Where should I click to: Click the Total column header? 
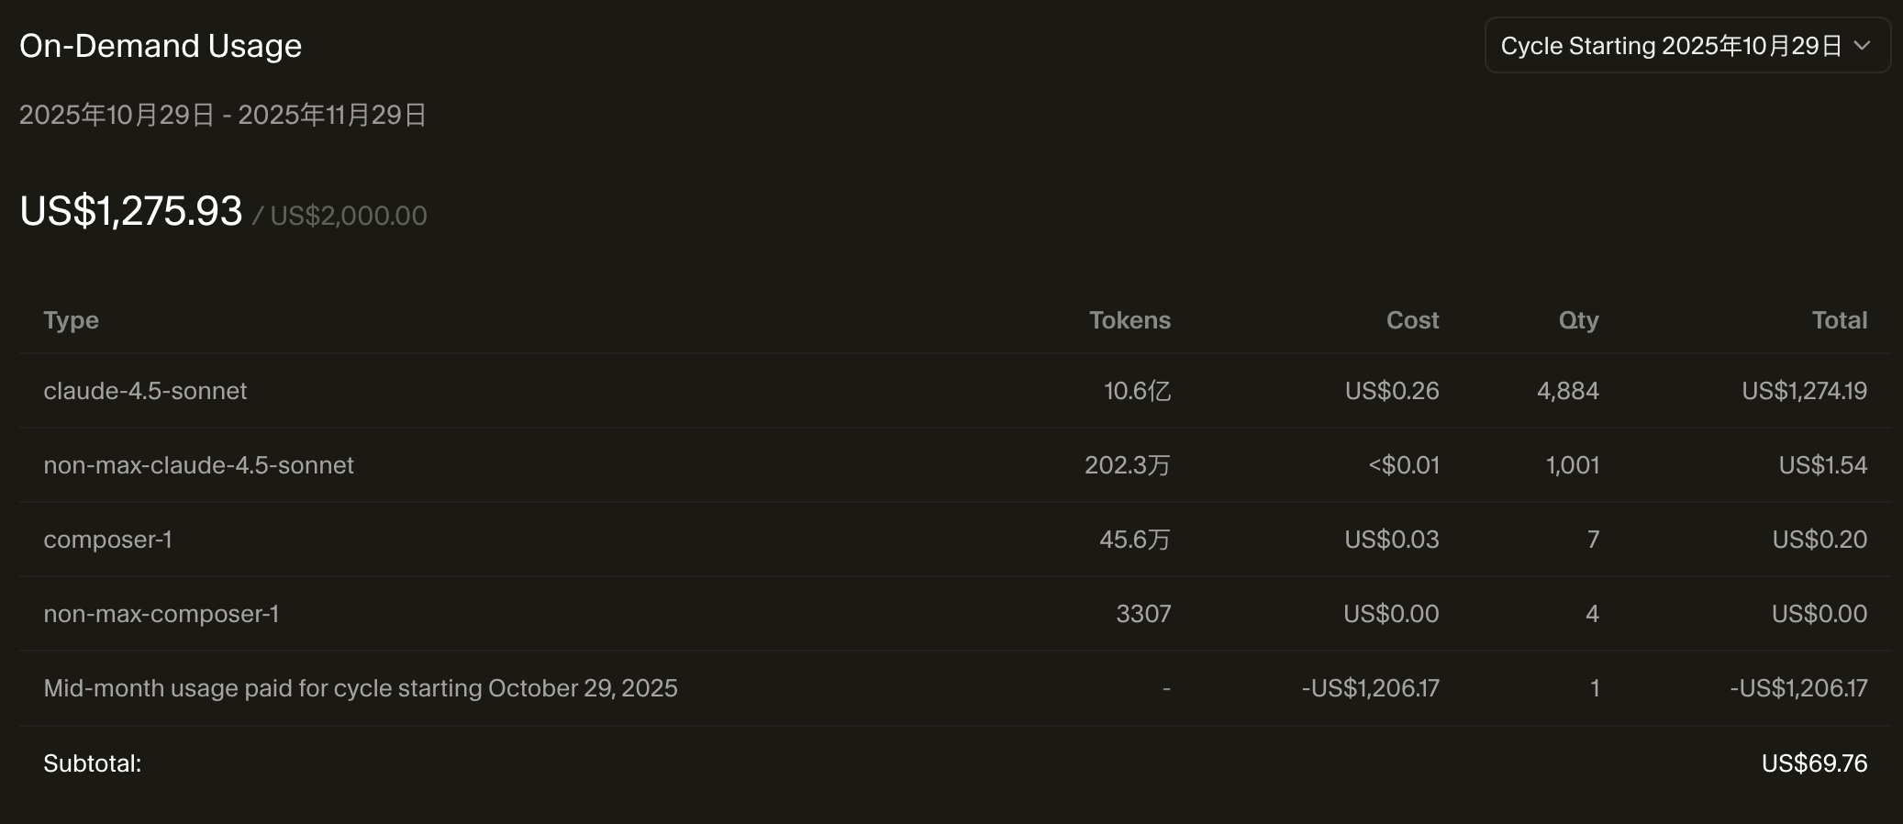coord(1839,320)
